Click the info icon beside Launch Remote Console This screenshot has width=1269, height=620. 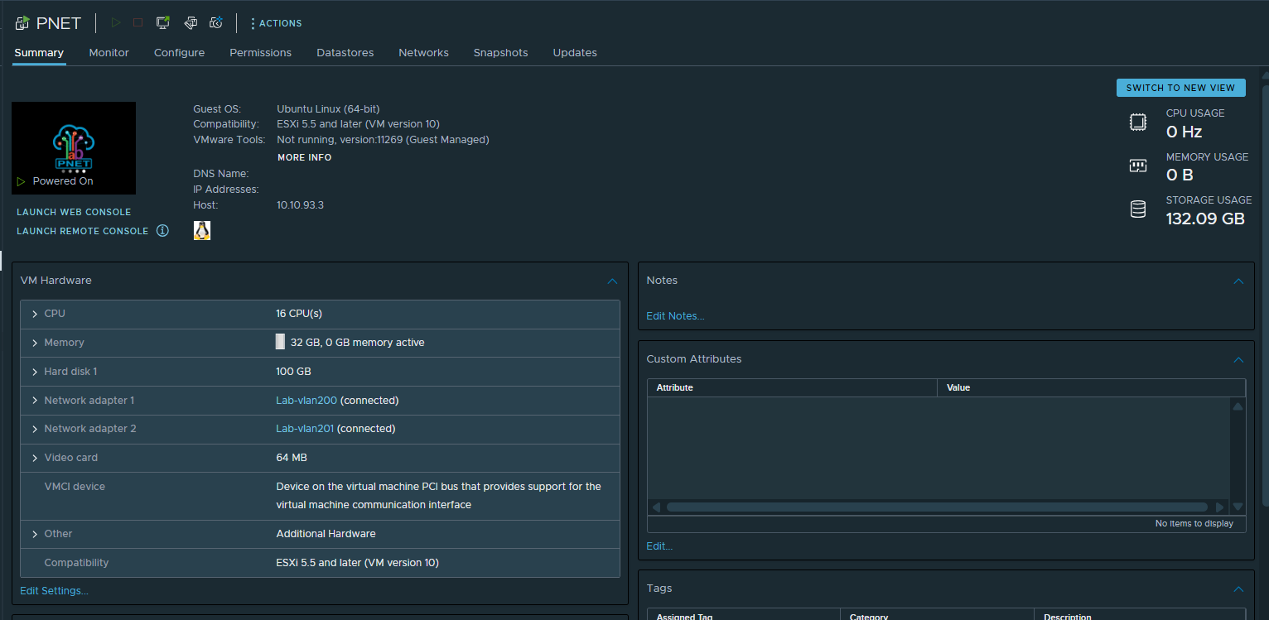click(x=162, y=231)
